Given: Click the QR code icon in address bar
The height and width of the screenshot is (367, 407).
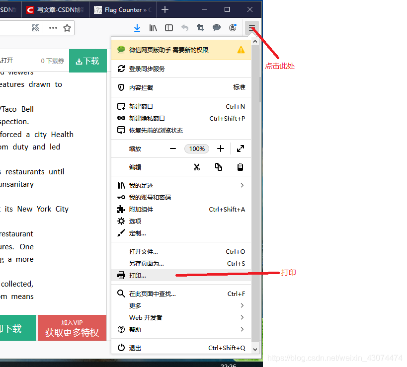Looking at the screenshot, I should pos(36,28).
